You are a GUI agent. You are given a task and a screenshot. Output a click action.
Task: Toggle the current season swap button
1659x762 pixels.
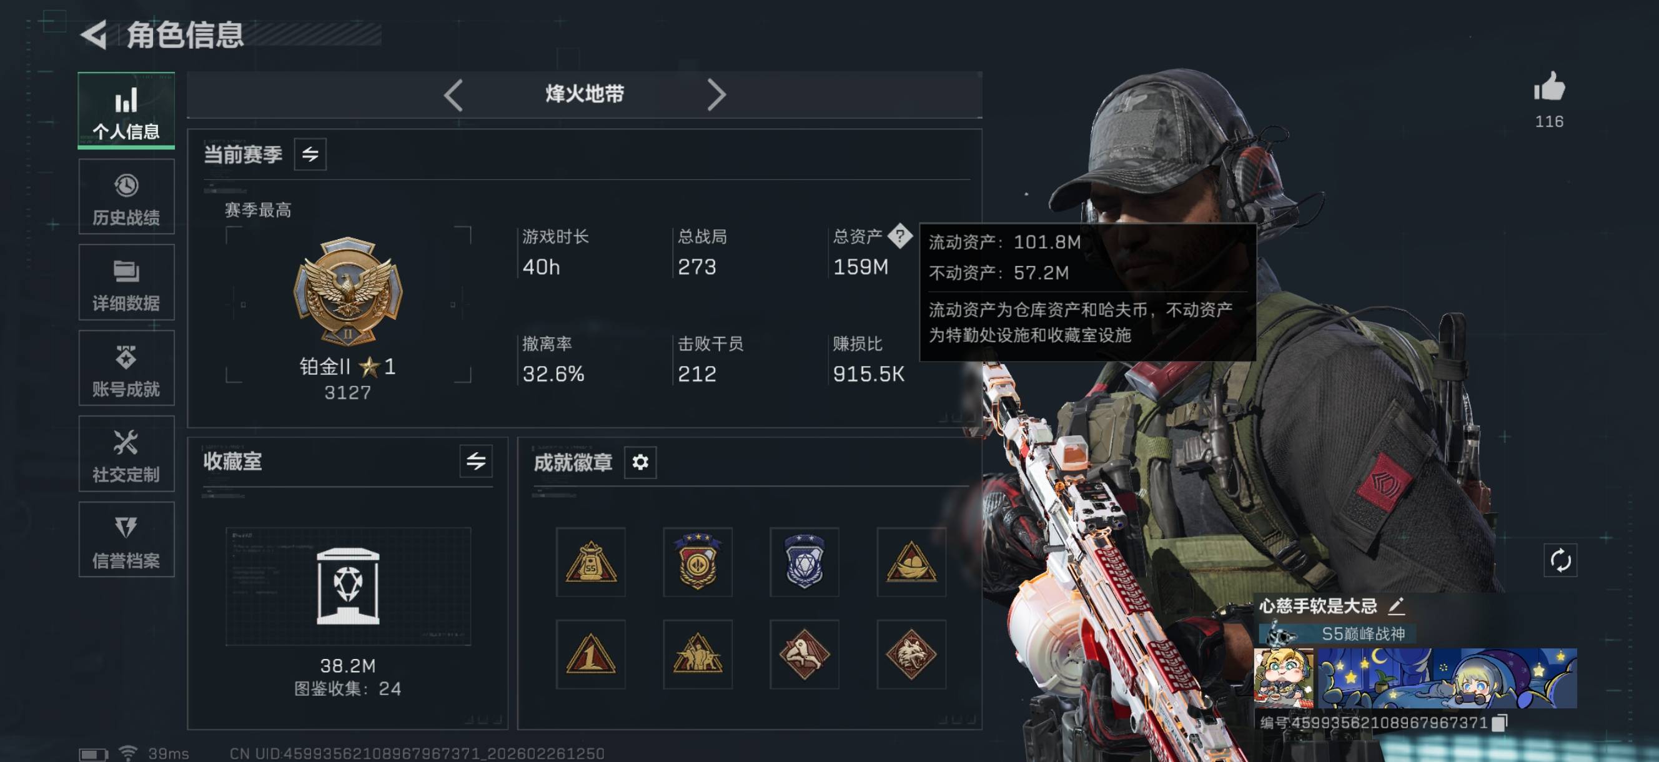pyautogui.click(x=310, y=154)
